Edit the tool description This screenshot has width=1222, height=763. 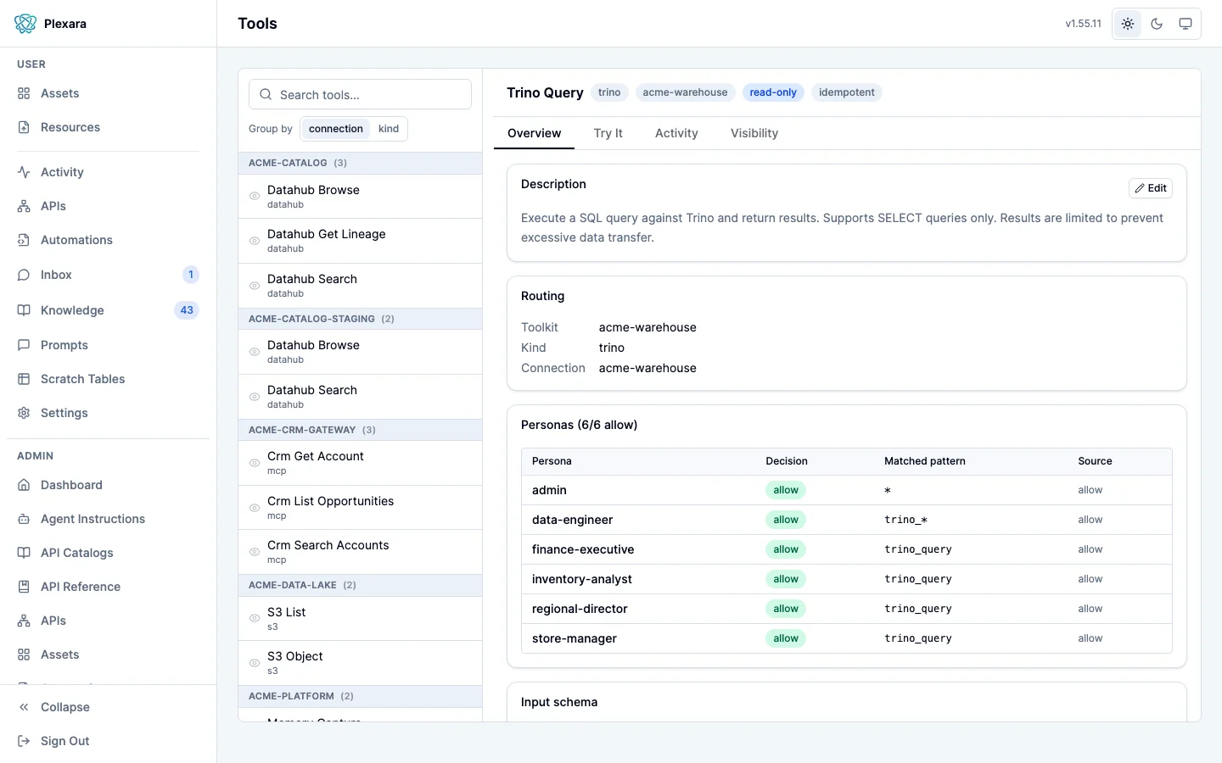point(1151,188)
